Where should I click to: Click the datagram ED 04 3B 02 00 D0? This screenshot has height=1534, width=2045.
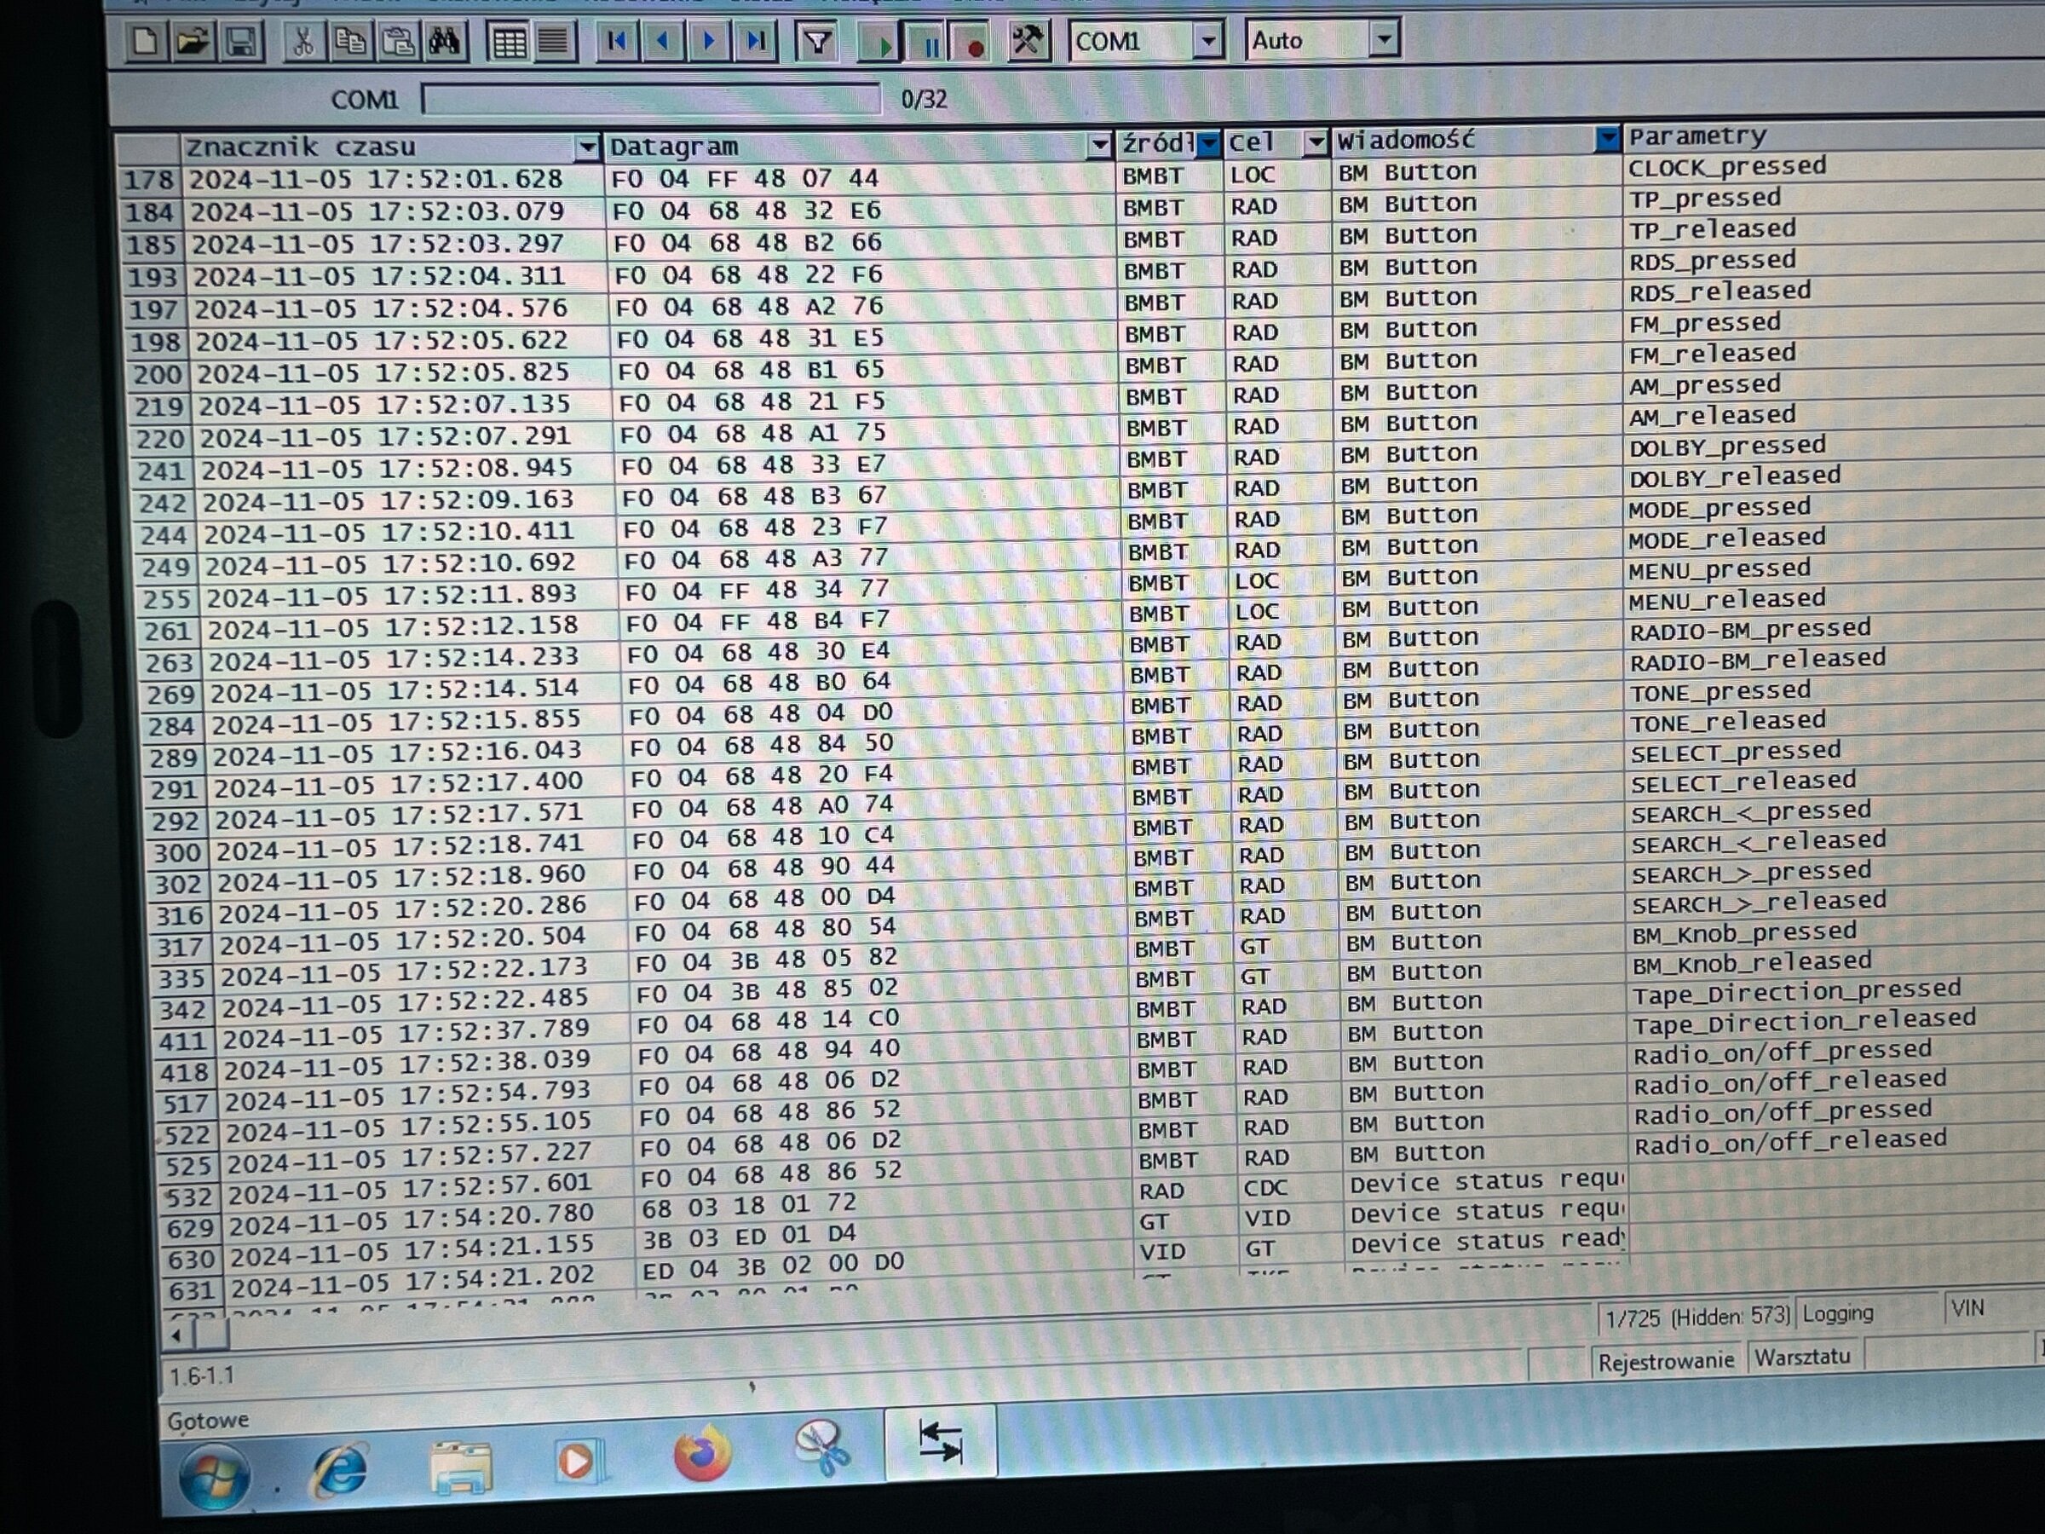pyautogui.click(x=772, y=1265)
